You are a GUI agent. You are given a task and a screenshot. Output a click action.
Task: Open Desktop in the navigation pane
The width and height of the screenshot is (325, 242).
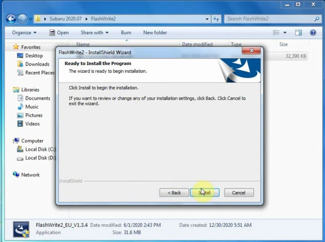pyautogui.click(x=34, y=56)
